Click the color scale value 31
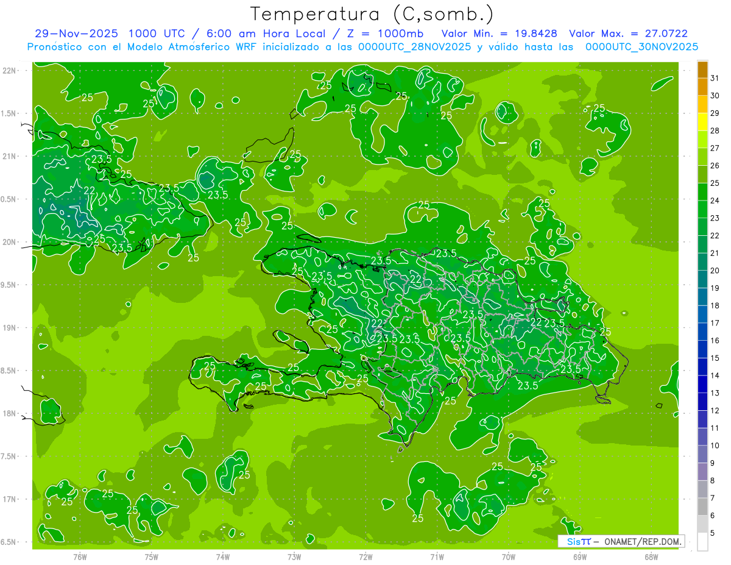This screenshot has height=565, width=731. (x=715, y=78)
